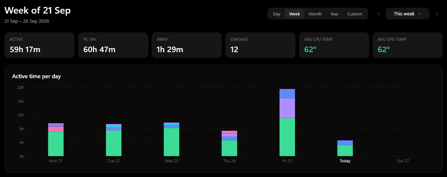Switch to the Day view tab
The width and height of the screenshot is (447, 177).
tap(277, 14)
